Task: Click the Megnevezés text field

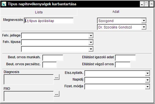Action: tap(49, 21)
